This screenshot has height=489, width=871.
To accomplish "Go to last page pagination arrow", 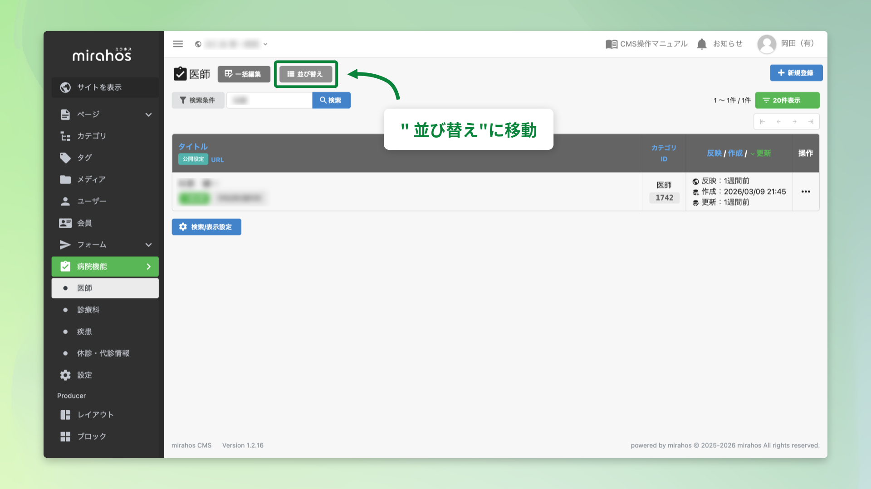I will pyautogui.click(x=811, y=122).
